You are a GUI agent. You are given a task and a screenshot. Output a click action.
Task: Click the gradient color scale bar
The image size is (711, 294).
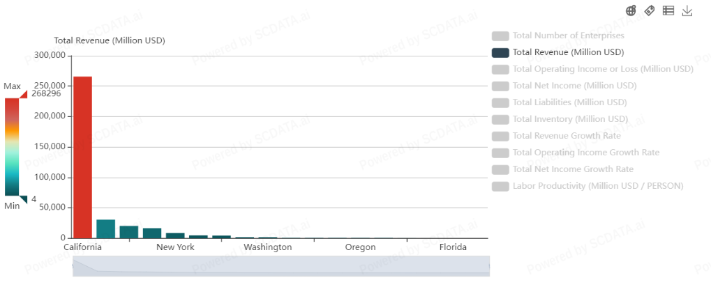(x=12, y=146)
